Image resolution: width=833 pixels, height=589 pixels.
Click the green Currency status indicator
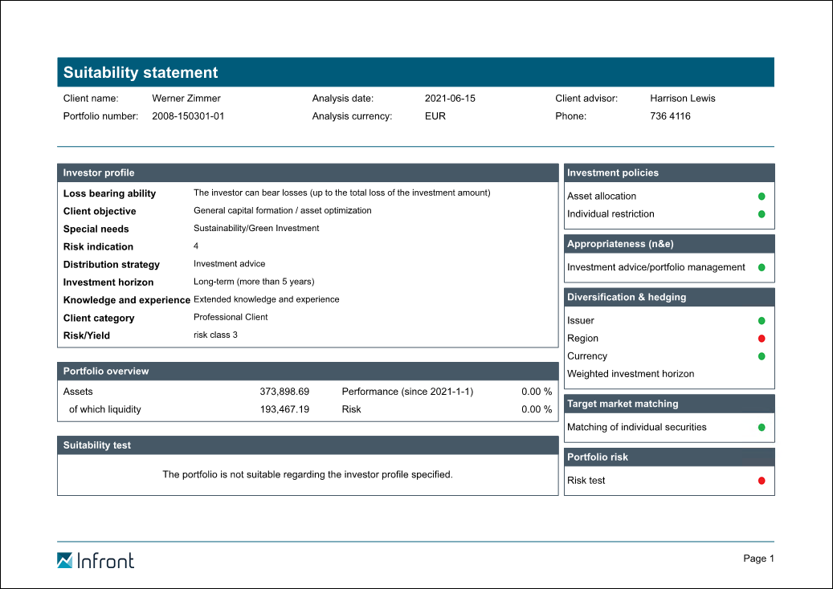pyautogui.click(x=762, y=356)
